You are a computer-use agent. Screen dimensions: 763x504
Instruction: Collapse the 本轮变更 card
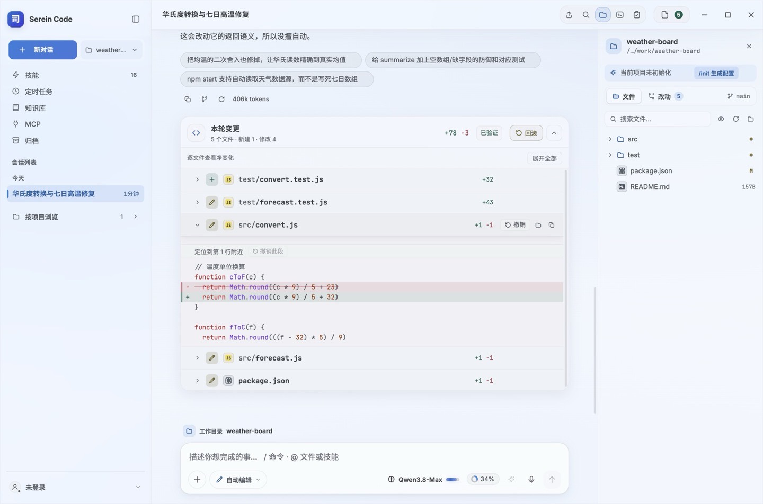tap(554, 133)
